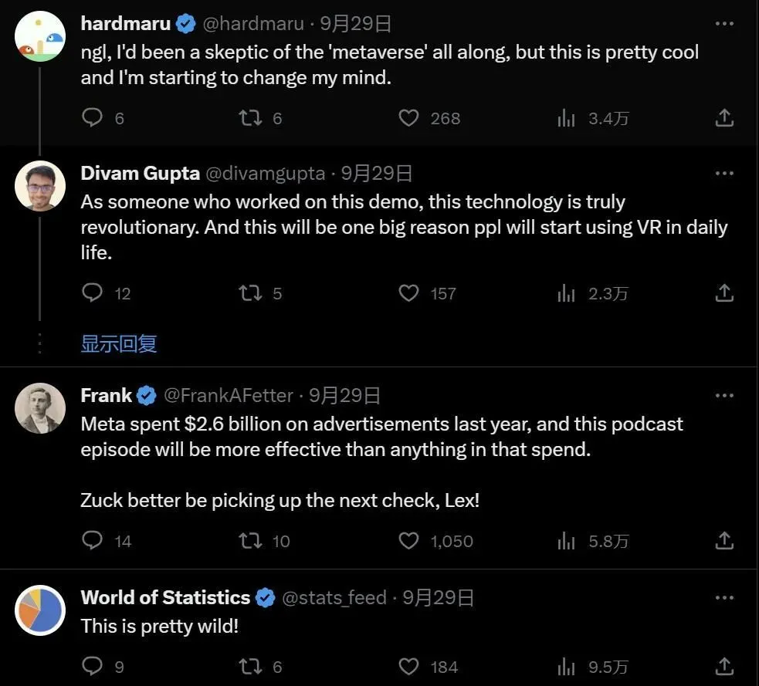Retweet Divam Gupta's VR demo tweet
Image resolution: width=759 pixels, height=686 pixels.
[249, 293]
